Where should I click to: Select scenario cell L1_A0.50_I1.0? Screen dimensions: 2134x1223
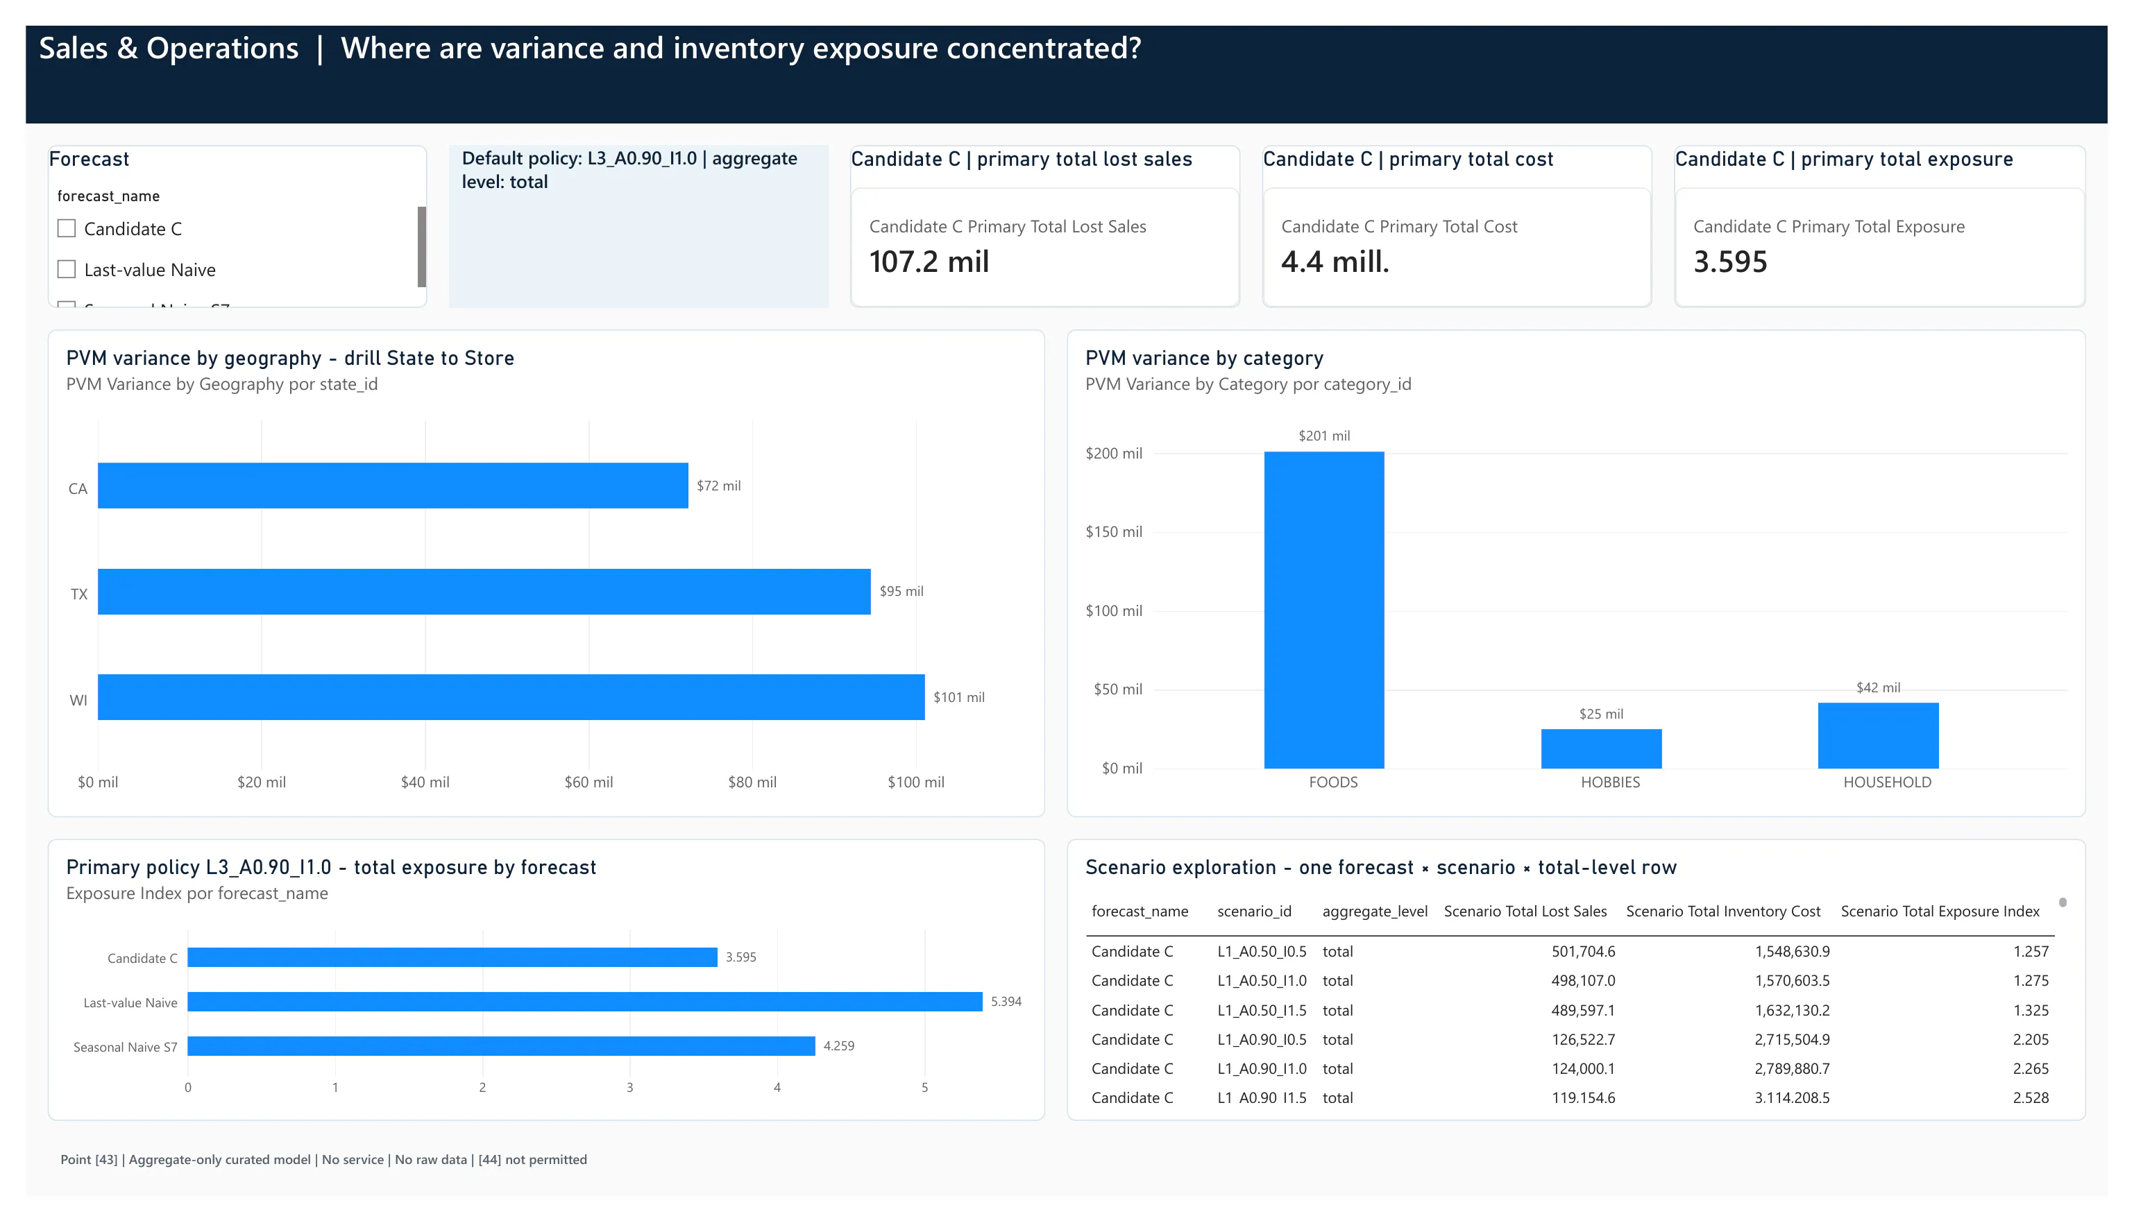pyautogui.click(x=1262, y=981)
